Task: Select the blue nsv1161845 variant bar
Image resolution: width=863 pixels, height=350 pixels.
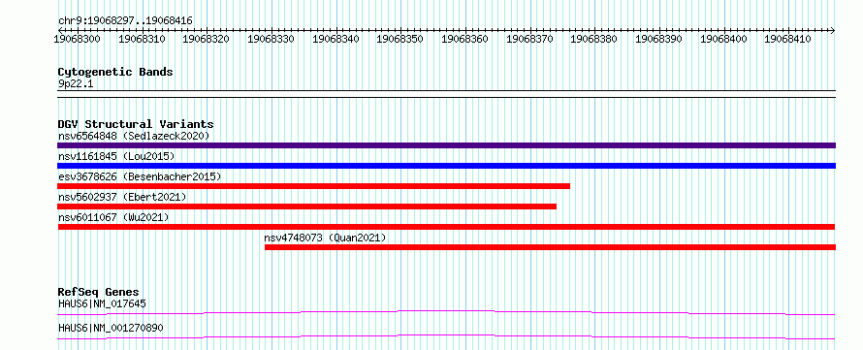Action: (446, 166)
